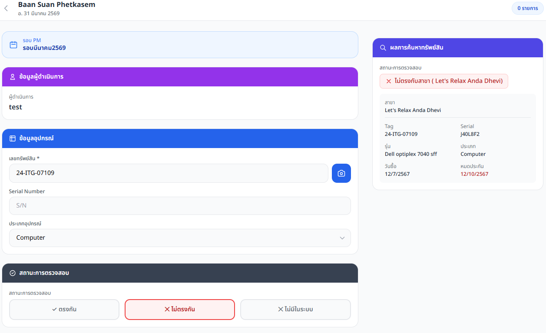The width and height of the screenshot is (546, 333).
Task: Go back using the header arrow
Action: coord(6,8)
